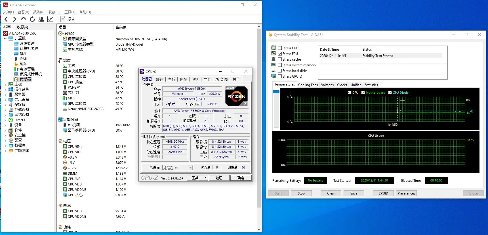This screenshot has width=488, height=235.
Task: Enable Stress system memory checkbox
Action: pyautogui.click(x=280, y=65)
